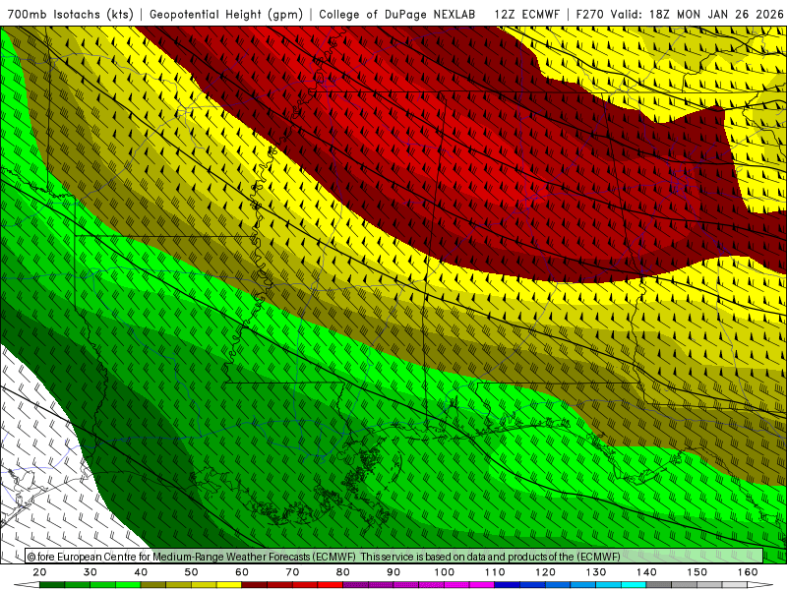Click the brightest green legend swatch
787x590 pixels.
point(128,585)
